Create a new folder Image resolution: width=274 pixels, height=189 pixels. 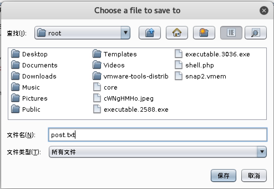coord(204,33)
